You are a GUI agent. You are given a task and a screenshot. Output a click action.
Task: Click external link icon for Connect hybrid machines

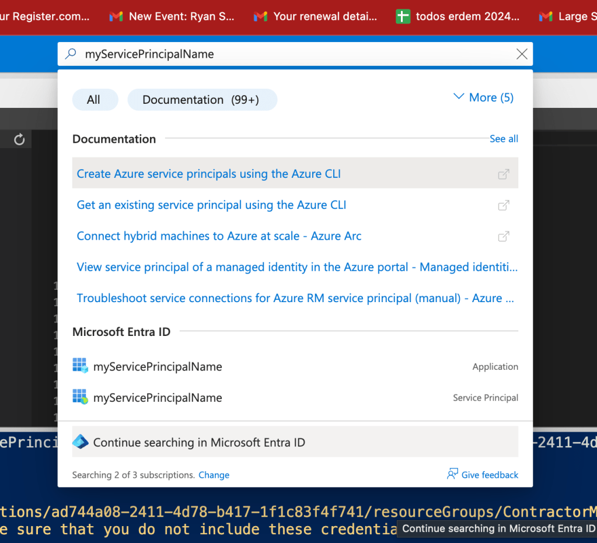pyautogui.click(x=504, y=237)
